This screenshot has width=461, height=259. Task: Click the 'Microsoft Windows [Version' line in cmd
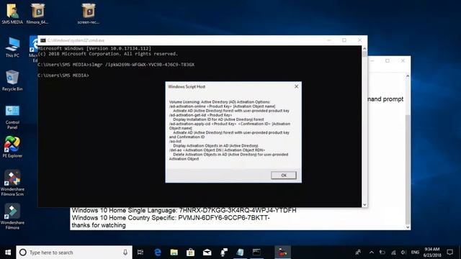[x=94, y=48]
